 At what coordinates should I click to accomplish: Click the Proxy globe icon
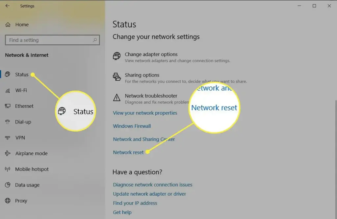[x=8, y=201]
